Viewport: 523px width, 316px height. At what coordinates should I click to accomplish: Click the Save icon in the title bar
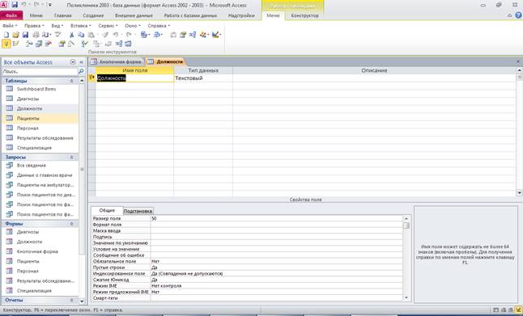[x=15, y=5]
